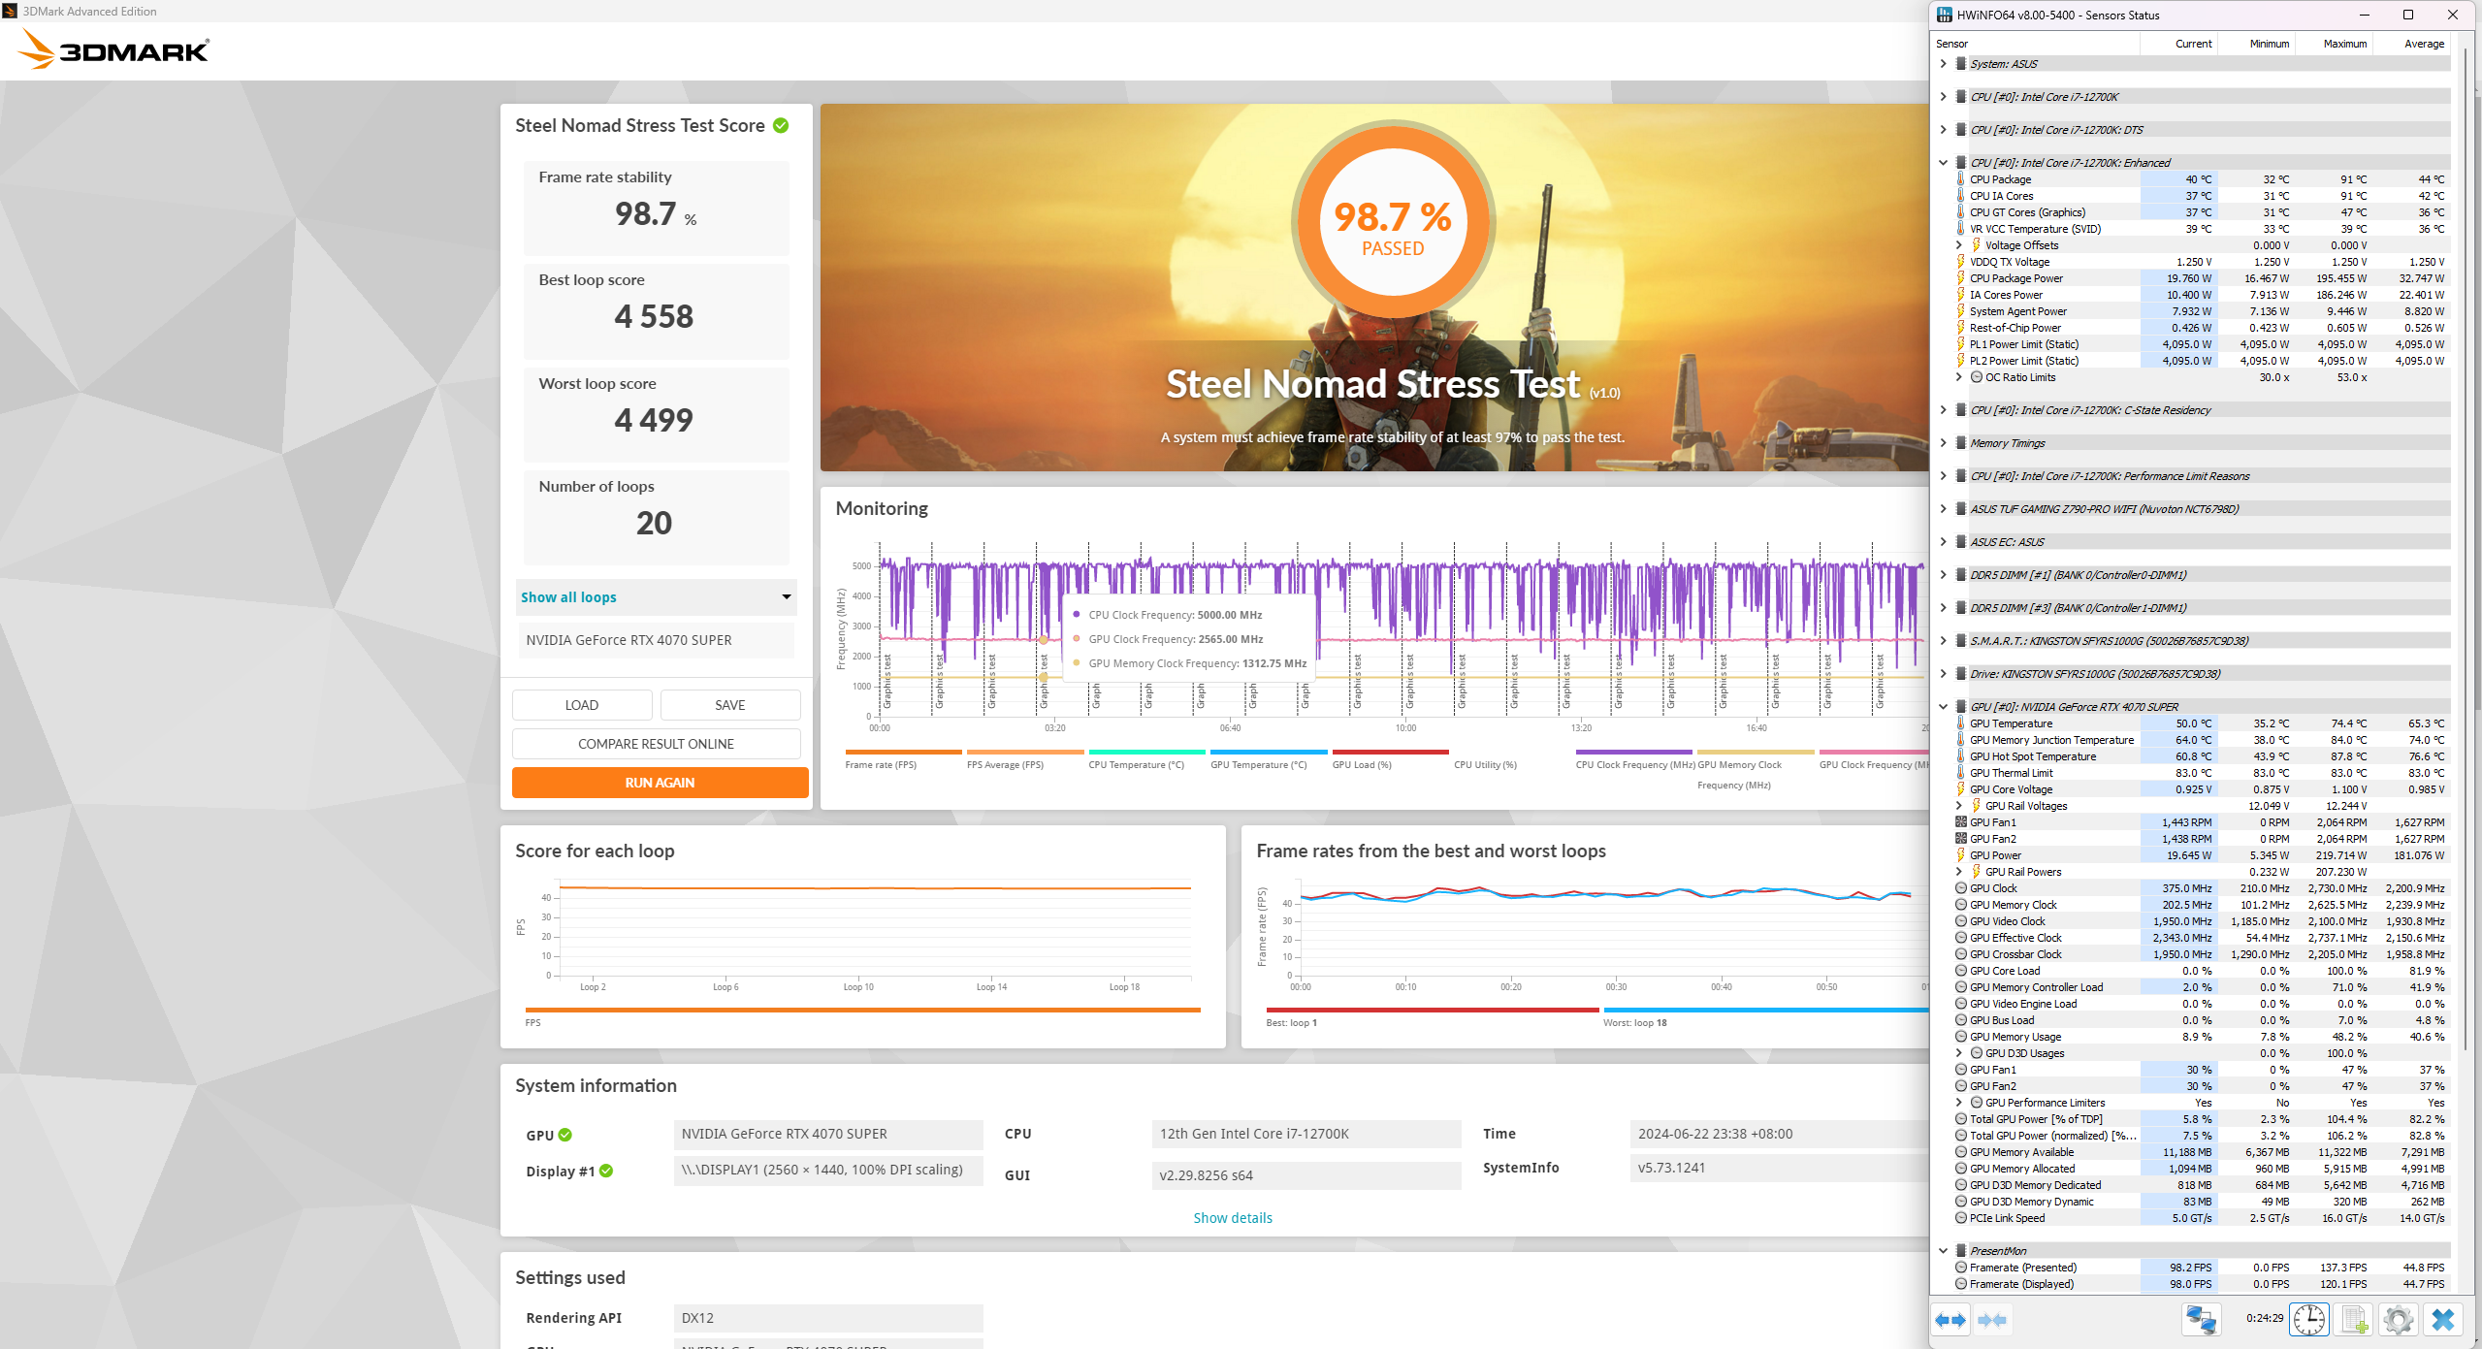Image resolution: width=2482 pixels, height=1349 pixels.
Task: Expand the OC Ratio Limits sub-item
Action: (1958, 376)
